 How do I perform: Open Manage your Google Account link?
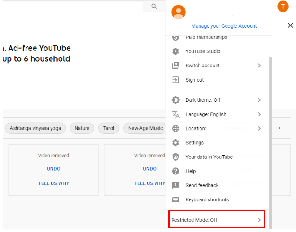point(224,26)
